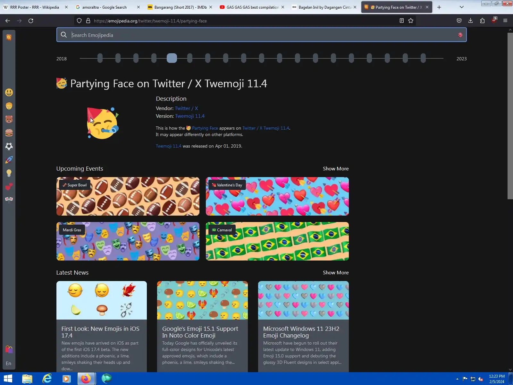Open taskbar clock showing 12:23 PM
Screen dimensions: 513x385
click(x=497, y=379)
